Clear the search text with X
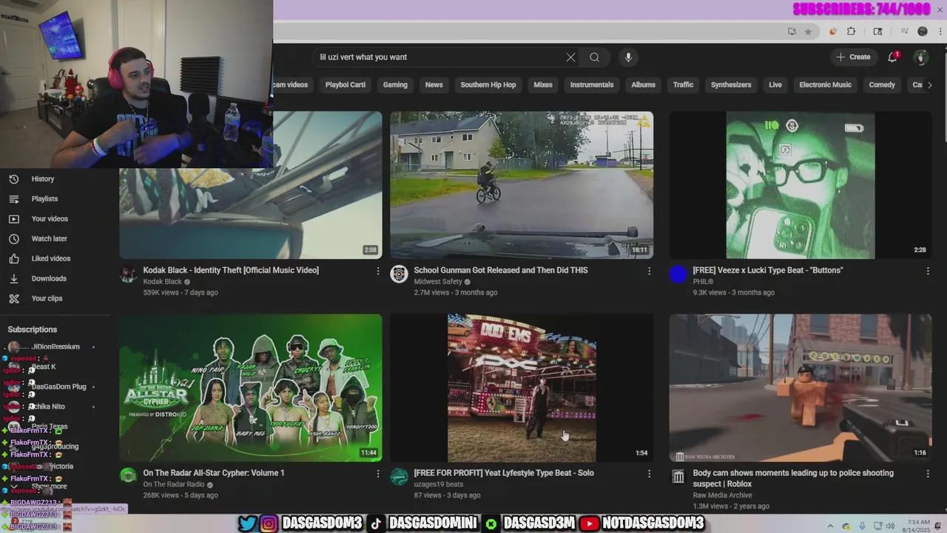Screen dimensions: 947x533 coord(570,57)
